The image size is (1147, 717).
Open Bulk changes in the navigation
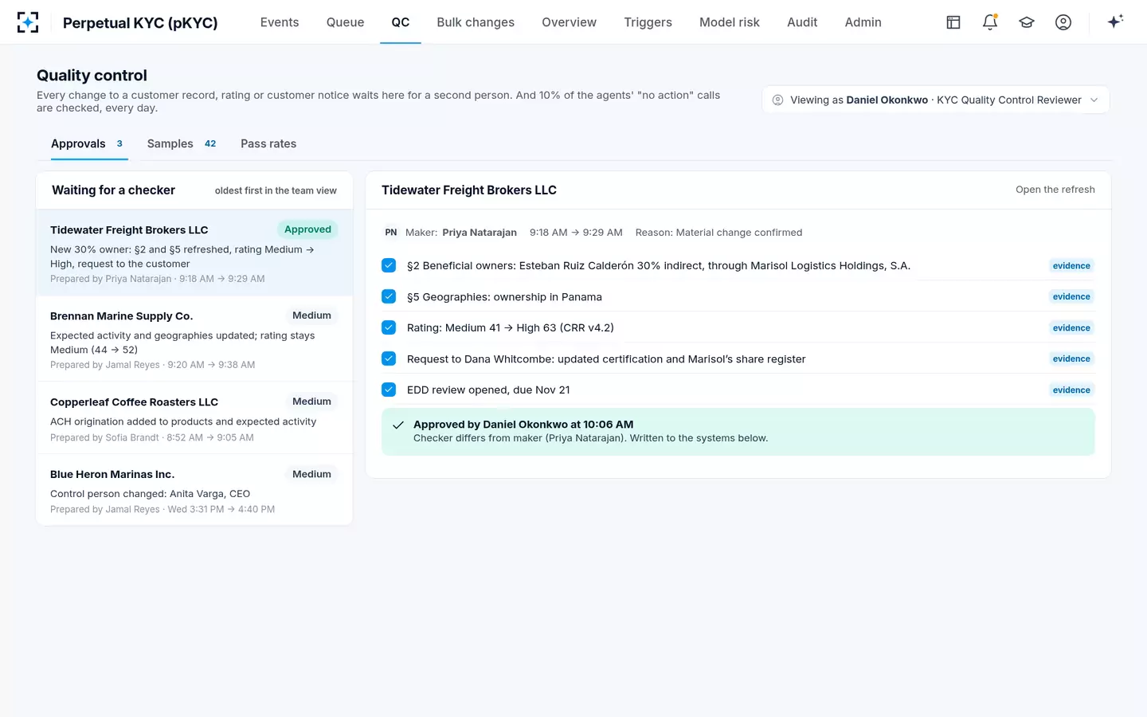pyautogui.click(x=476, y=22)
